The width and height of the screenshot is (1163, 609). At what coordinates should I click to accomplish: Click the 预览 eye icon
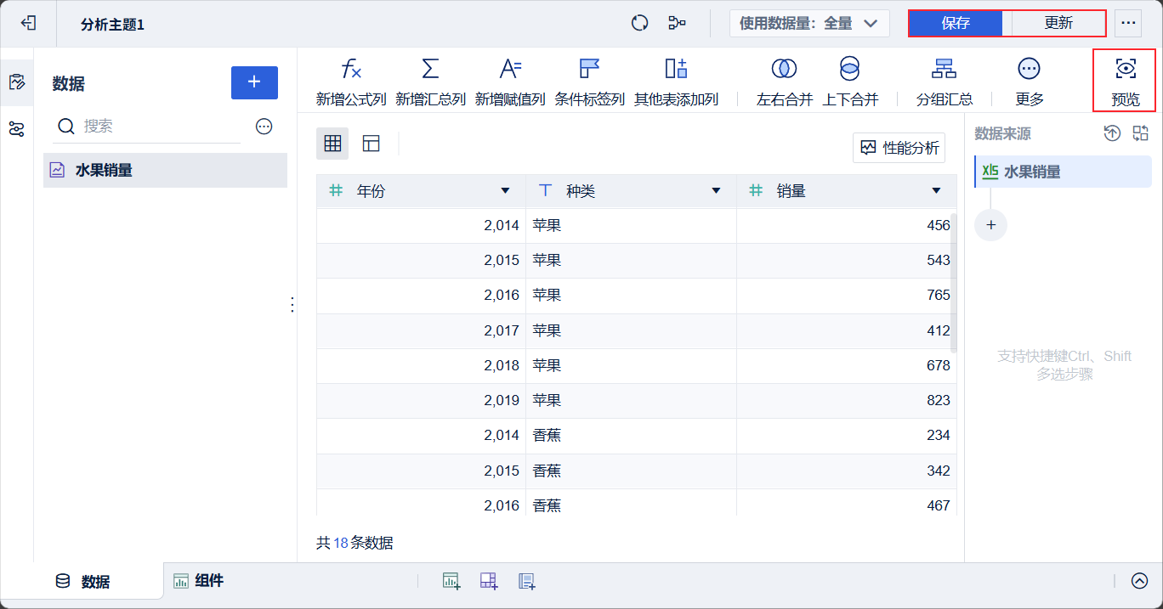pos(1126,69)
